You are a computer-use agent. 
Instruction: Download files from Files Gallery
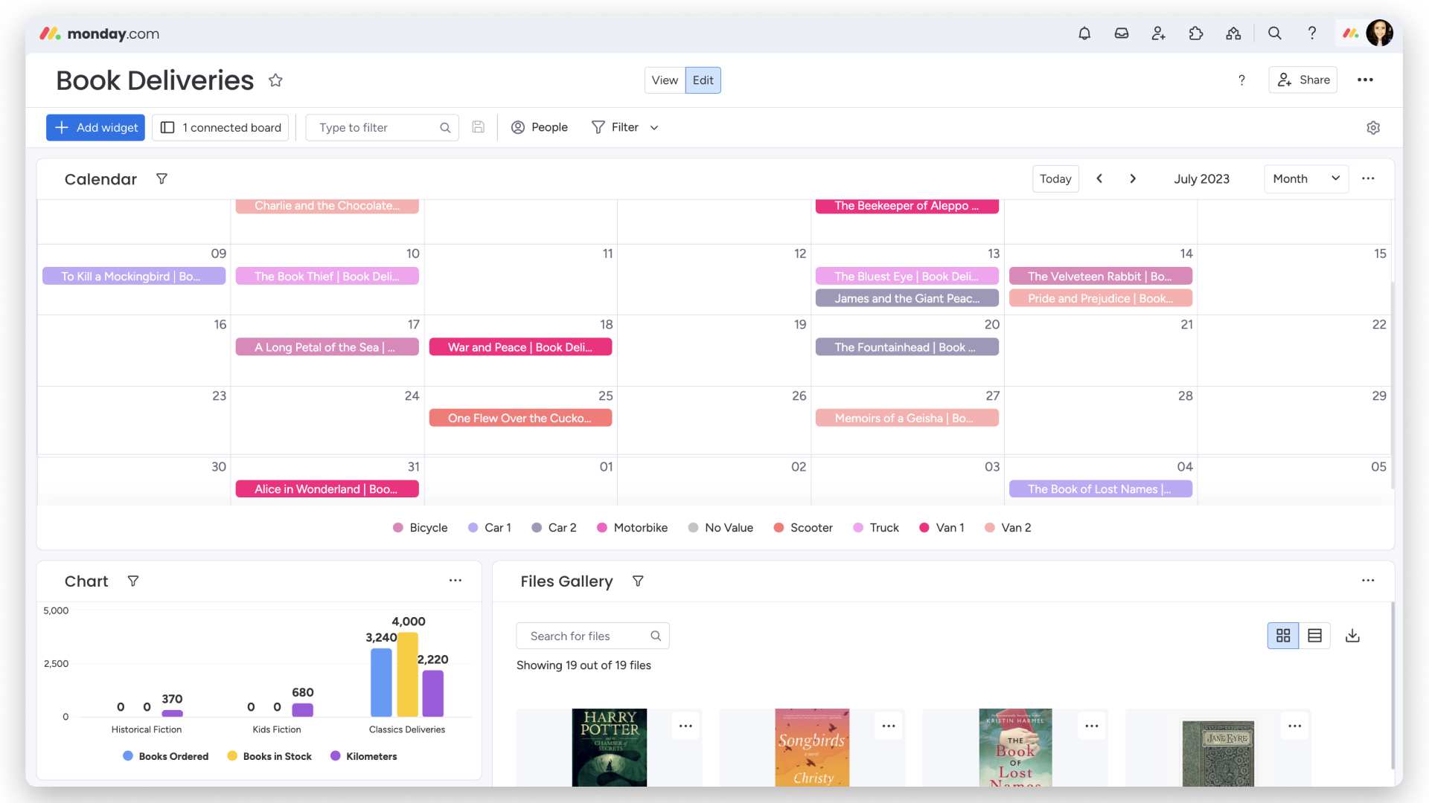click(x=1352, y=636)
